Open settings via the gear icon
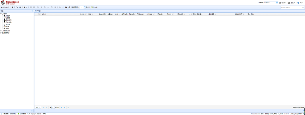 20,7
